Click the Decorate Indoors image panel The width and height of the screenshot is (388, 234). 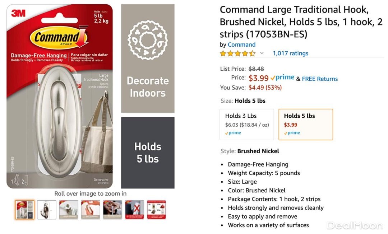click(148, 58)
